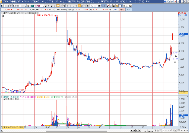Click the volume panel corner box icon
The height and width of the screenshot is (133, 190).
(187, 97)
